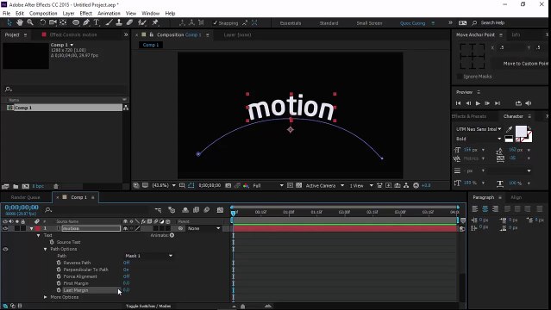Toggle the Ignore Masks checkbox
Image resolution: width=551 pixels, height=310 pixels.
[x=460, y=76]
